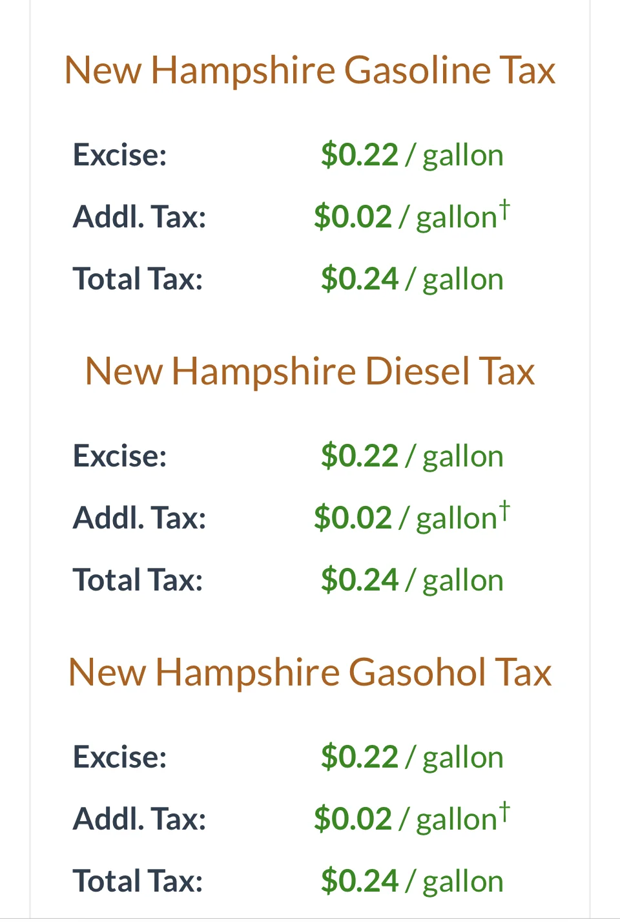Click the diesel total tax $0.24 value
The height and width of the screenshot is (922, 620).
pyautogui.click(x=360, y=580)
